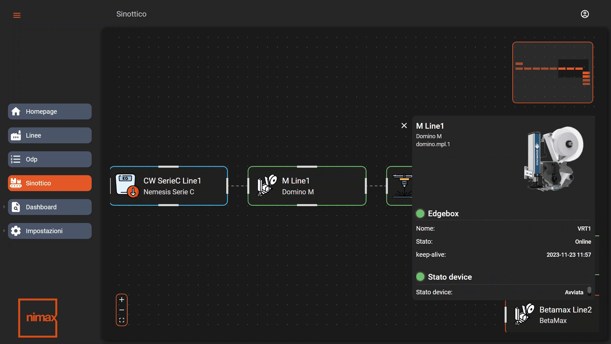The height and width of the screenshot is (344, 611).
Task: Click the keep-alive: label
Action: click(431, 255)
